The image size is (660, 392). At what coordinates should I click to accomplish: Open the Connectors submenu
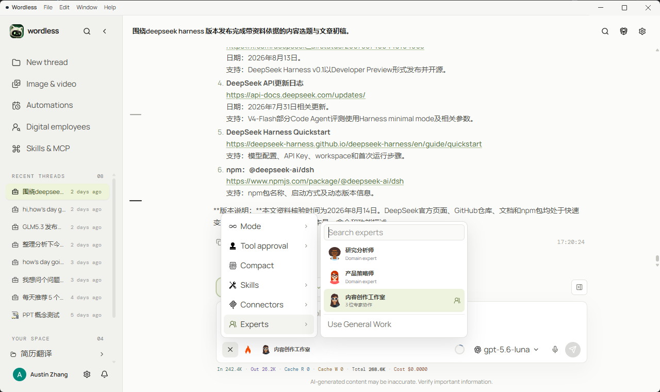click(269, 305)
